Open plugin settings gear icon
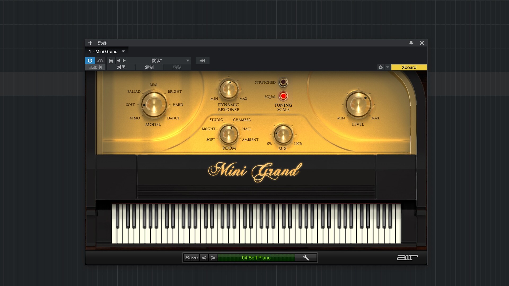Viewport: 509px width, 286px height. click(381, 67)
